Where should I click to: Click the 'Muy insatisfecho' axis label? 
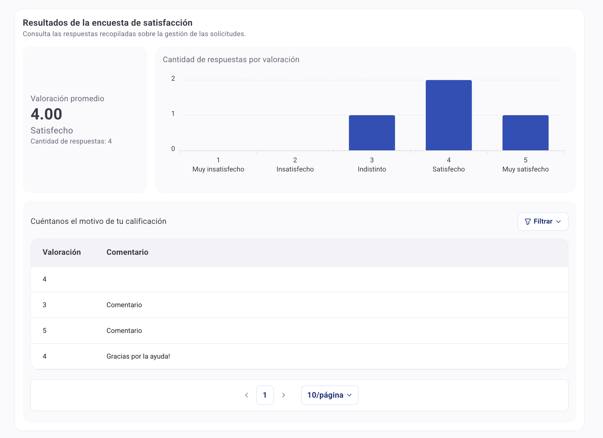pyautogui.click(x=218, y=169)
